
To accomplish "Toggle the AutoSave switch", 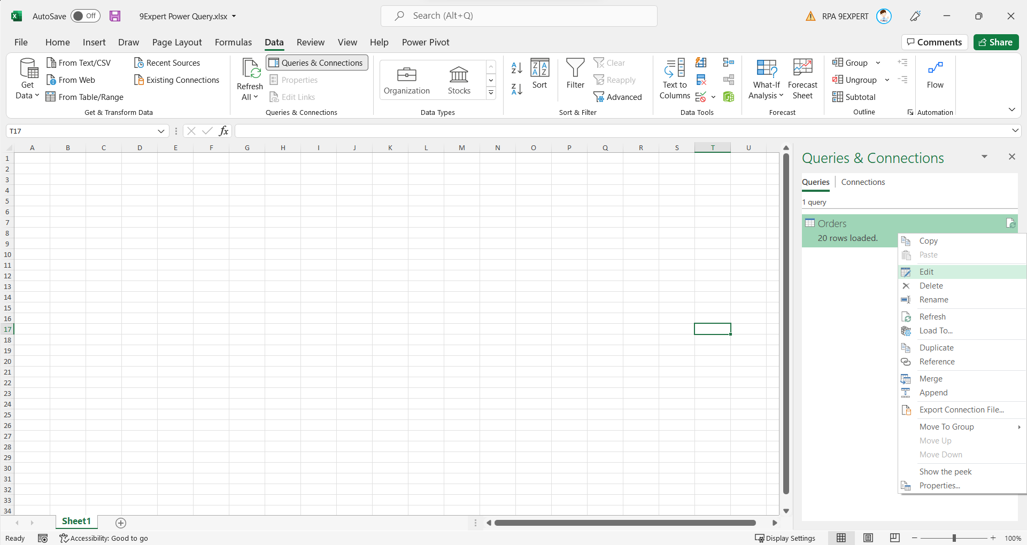I will 84,16.
